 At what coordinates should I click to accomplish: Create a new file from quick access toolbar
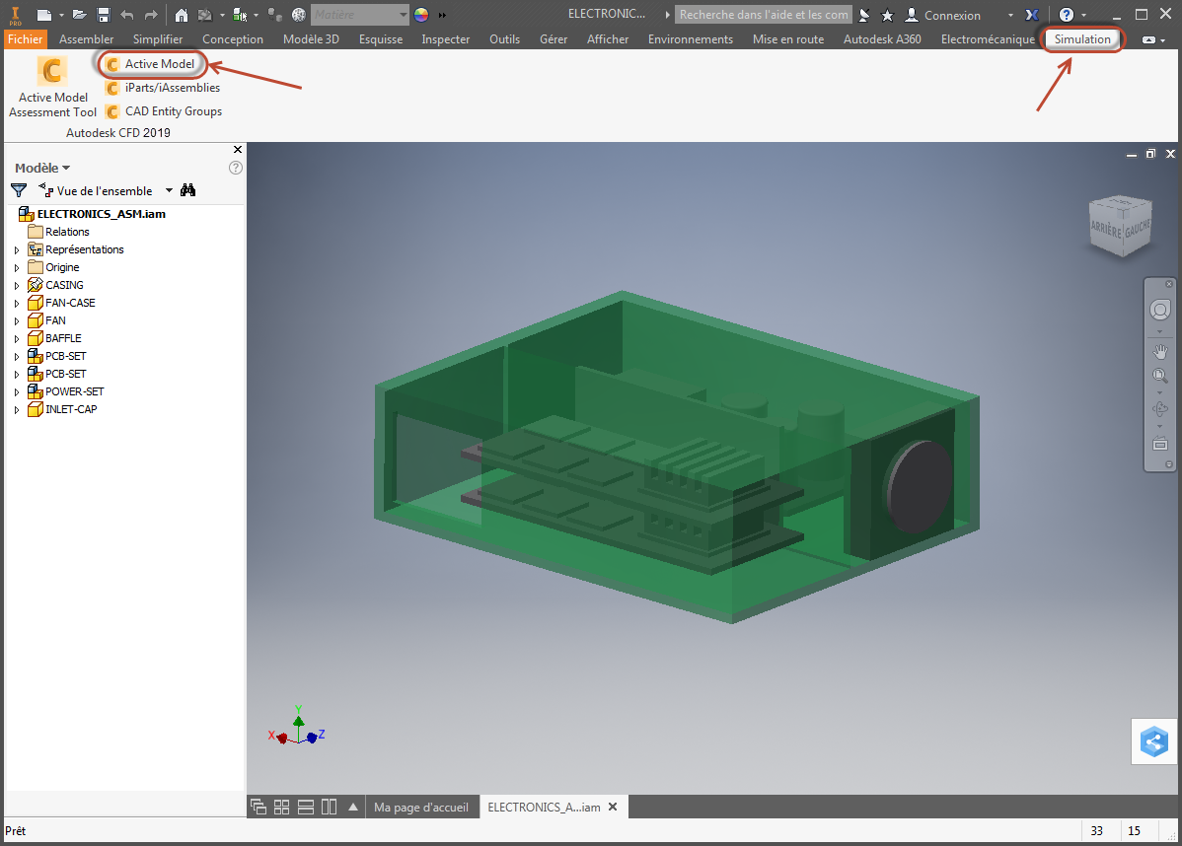pyautogui.click(x=44, y=15)
